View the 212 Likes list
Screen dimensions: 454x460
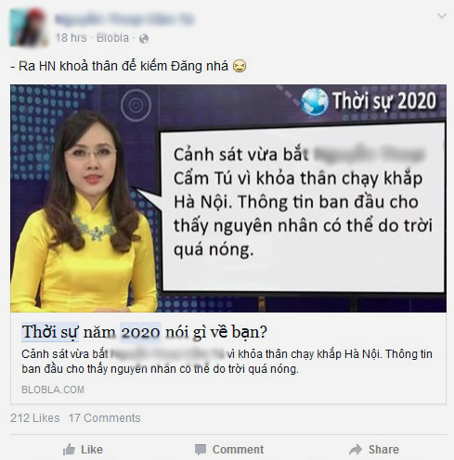(35, 418)
